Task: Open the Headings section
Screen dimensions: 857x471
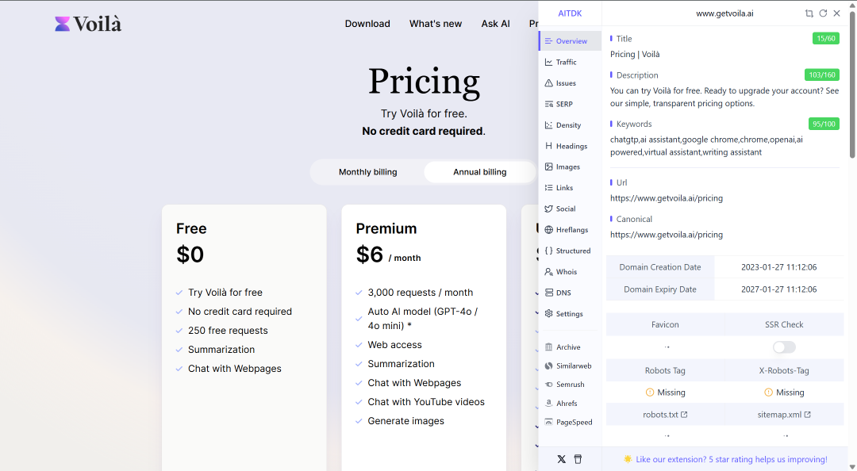Action: tap(570, 146)
